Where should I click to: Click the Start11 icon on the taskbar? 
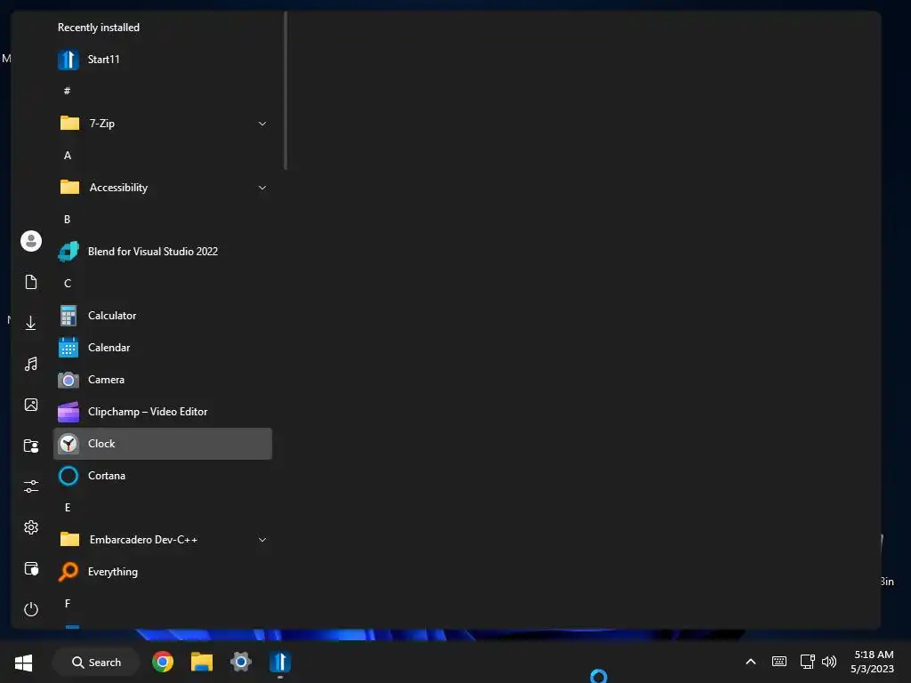point(280,662)
